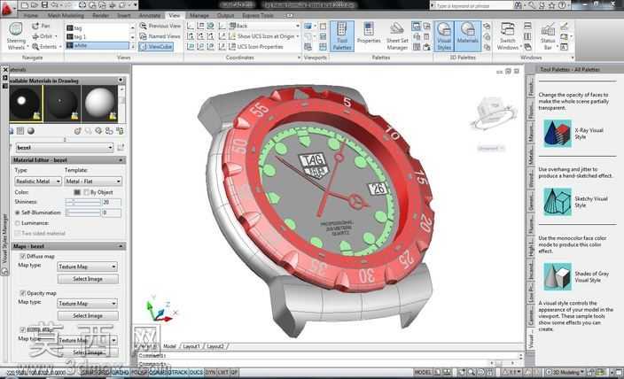Open the AutoCAD application menu button
This screenshot has width=624, height=379.
[x=7, y=8]
